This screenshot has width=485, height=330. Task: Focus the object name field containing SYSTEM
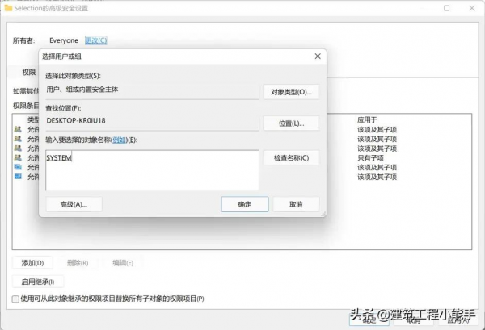point(152,170)
